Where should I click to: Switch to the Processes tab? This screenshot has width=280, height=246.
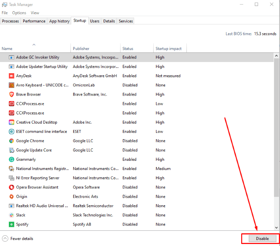pyautogui.click(x=10, y=21)
